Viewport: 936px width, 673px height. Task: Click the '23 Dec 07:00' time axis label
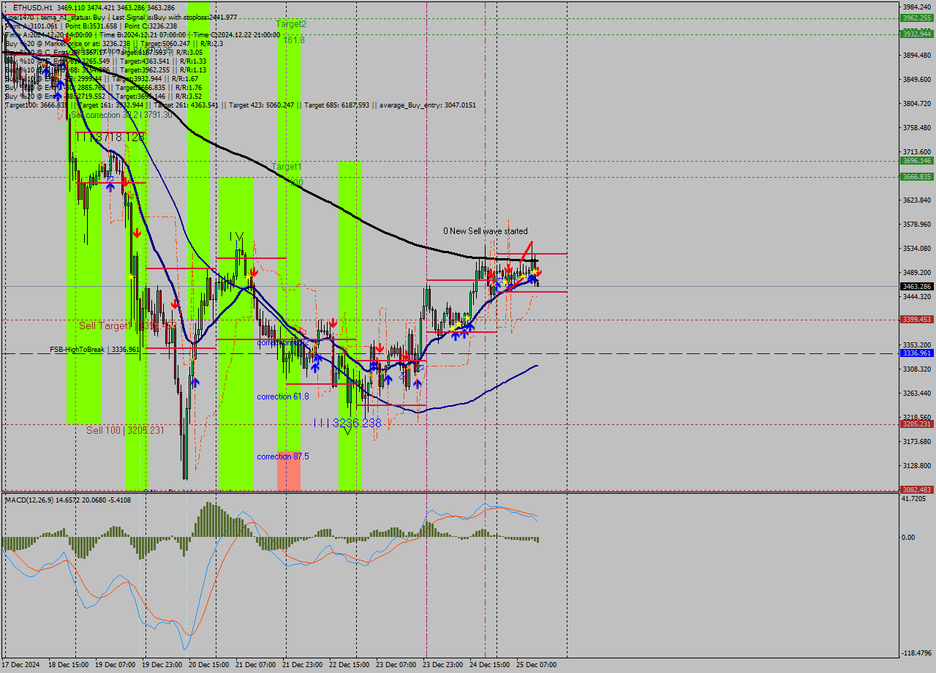pos(396,665)
